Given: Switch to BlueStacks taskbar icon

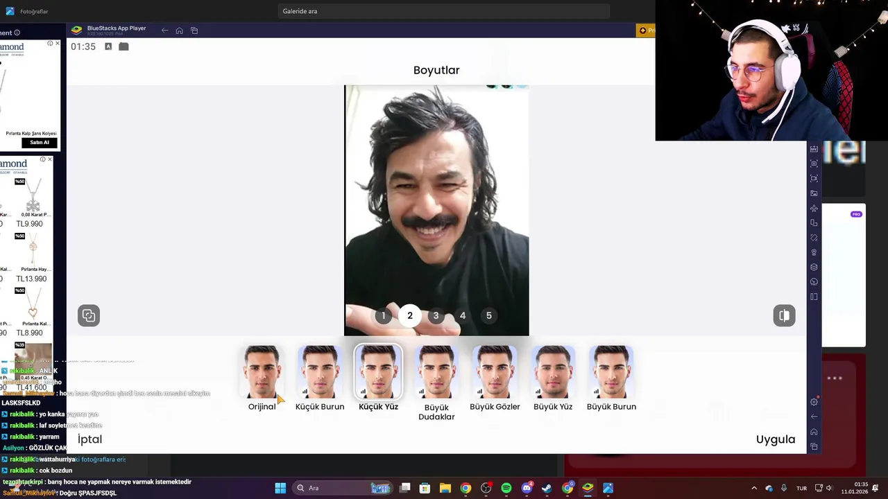Looking at the screenshot, I should 588,488.
